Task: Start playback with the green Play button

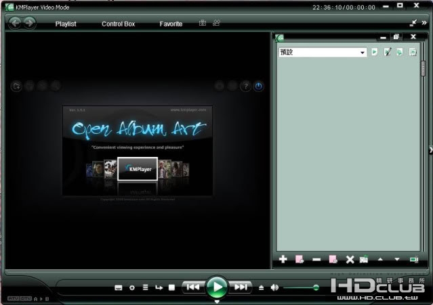Action: coord(217,287)
